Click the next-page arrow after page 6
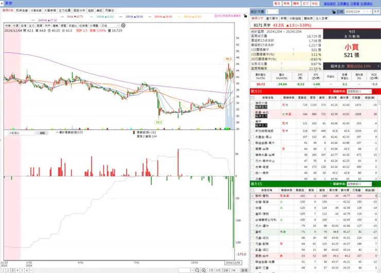The image size is (381, 273). [31, 270]
